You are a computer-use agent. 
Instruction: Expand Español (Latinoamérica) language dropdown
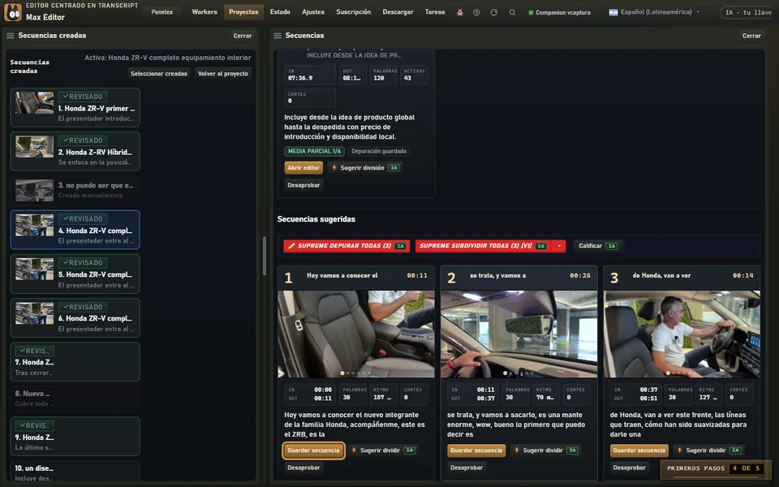(x=654, y=12)
